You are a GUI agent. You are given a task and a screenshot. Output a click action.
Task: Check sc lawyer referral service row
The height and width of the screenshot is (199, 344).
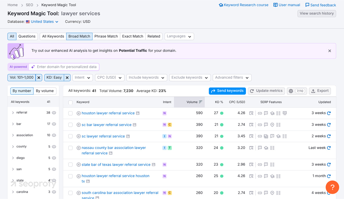pos(70,136)
